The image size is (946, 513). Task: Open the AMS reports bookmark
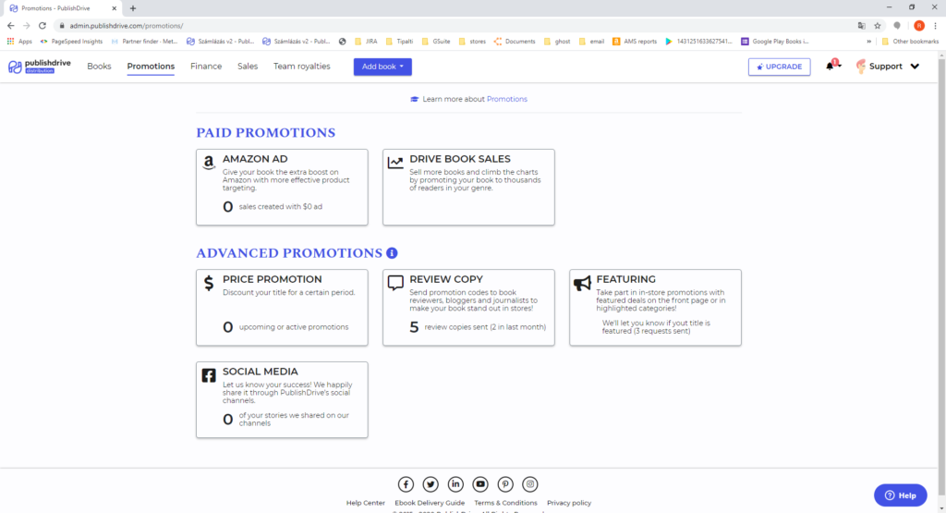[635, 42]
